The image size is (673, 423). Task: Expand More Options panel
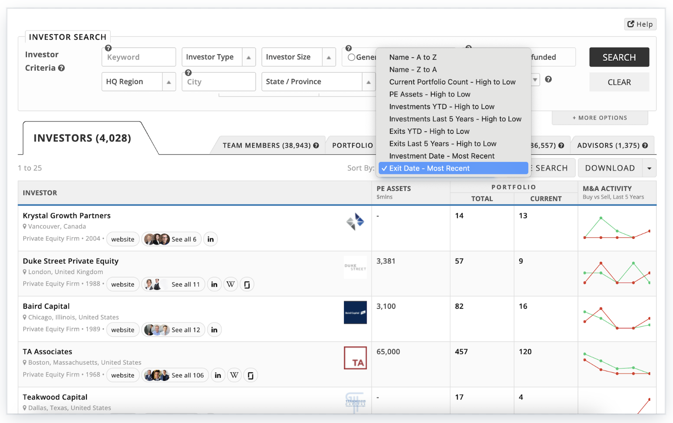[600, 118]
